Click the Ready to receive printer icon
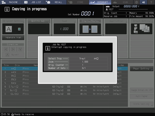The height and width of the screenshot is (116, 155). (13, 114)
